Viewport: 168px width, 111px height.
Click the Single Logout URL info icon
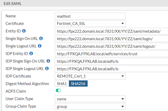tap(40, 46)
